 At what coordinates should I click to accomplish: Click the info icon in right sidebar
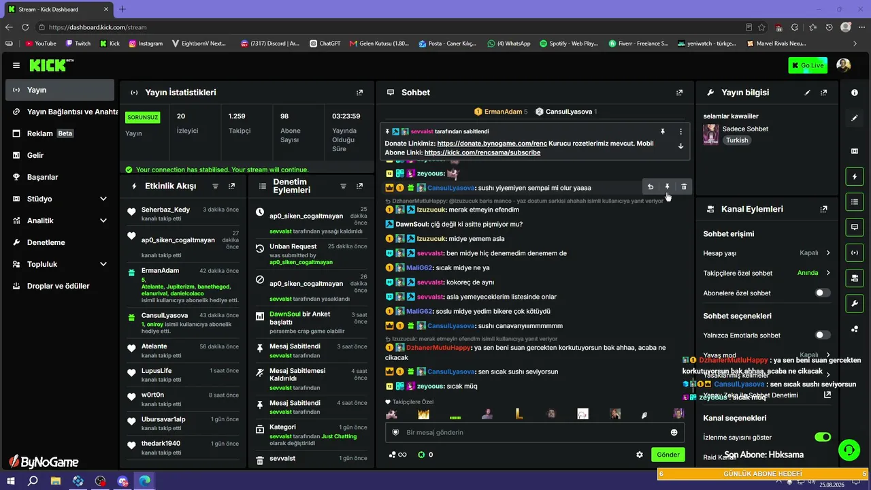[x=855, y=93]
